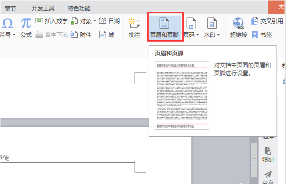Insert a formula with the Pi (公式) icon
Screen dimensions: 286x184
click(26, 23)
